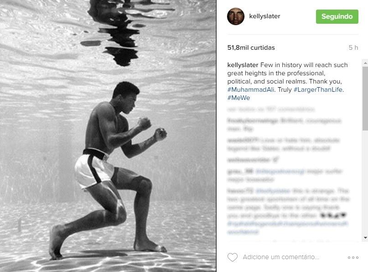Click the comments scrollbar down arrow
The image size is (368, 272).
(365, 238)
